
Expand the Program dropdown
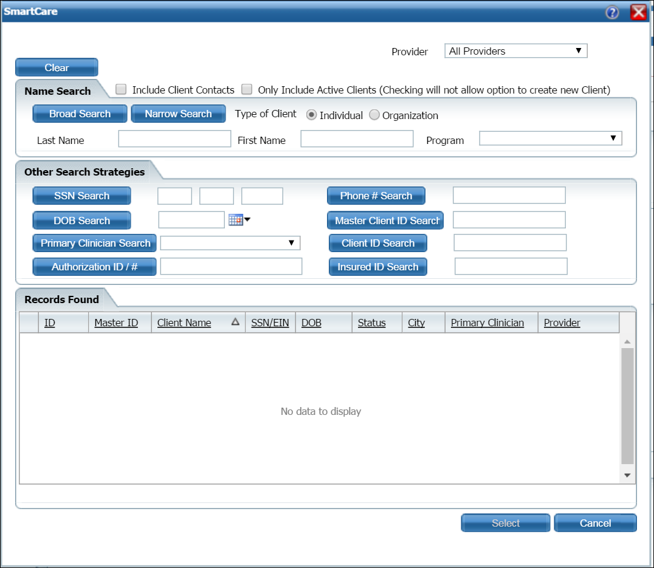point(550,139)
